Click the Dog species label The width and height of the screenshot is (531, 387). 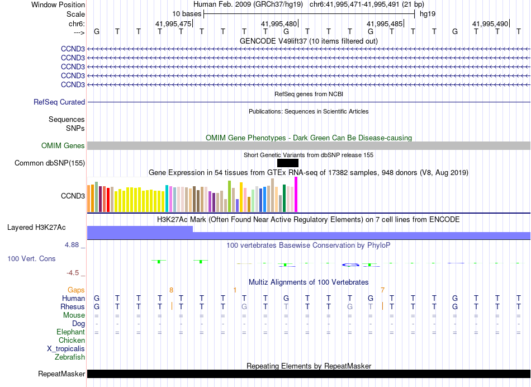coord(78,324)
